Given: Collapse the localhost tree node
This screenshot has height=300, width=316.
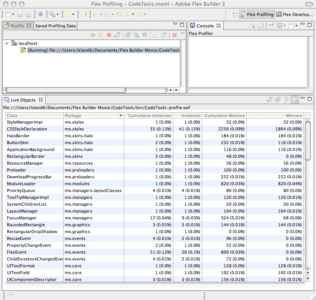Looking at the screenshot, I should click(6, 43).
